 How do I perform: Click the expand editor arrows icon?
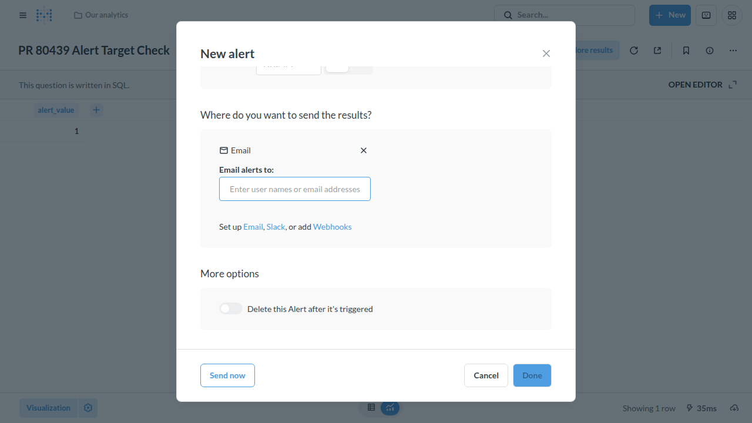coord(733,85)
